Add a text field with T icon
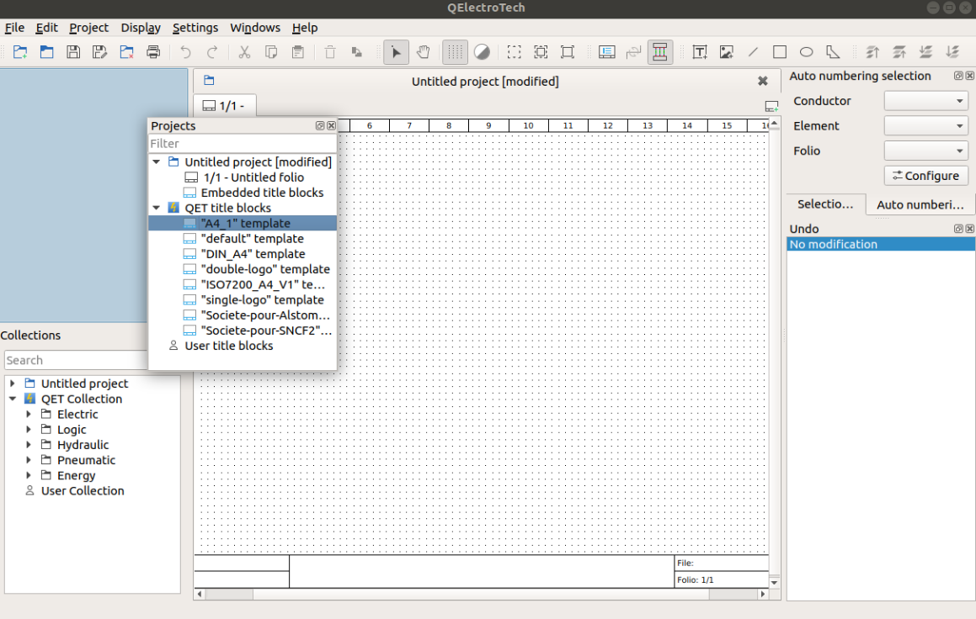 pos(700,52)
